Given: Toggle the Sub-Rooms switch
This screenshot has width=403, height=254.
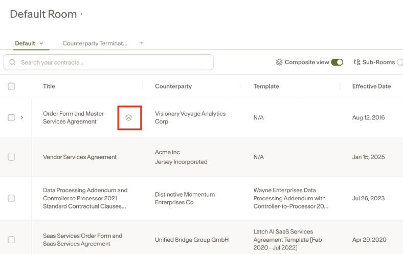Looking at the screenshot, I should pyautogui.click(x=400, y=62).
